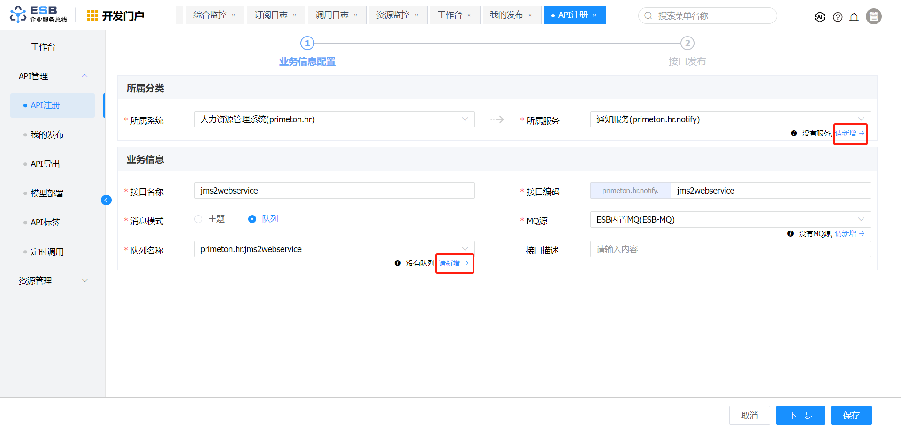The width and height of the screenshot is (901, 432).
Task: Close the 综合监控 tab
Action: pos(234,15)
